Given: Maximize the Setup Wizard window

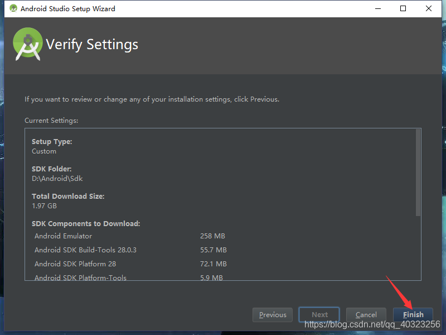Looking at the screenshot, I should click(x=403, y=8).
